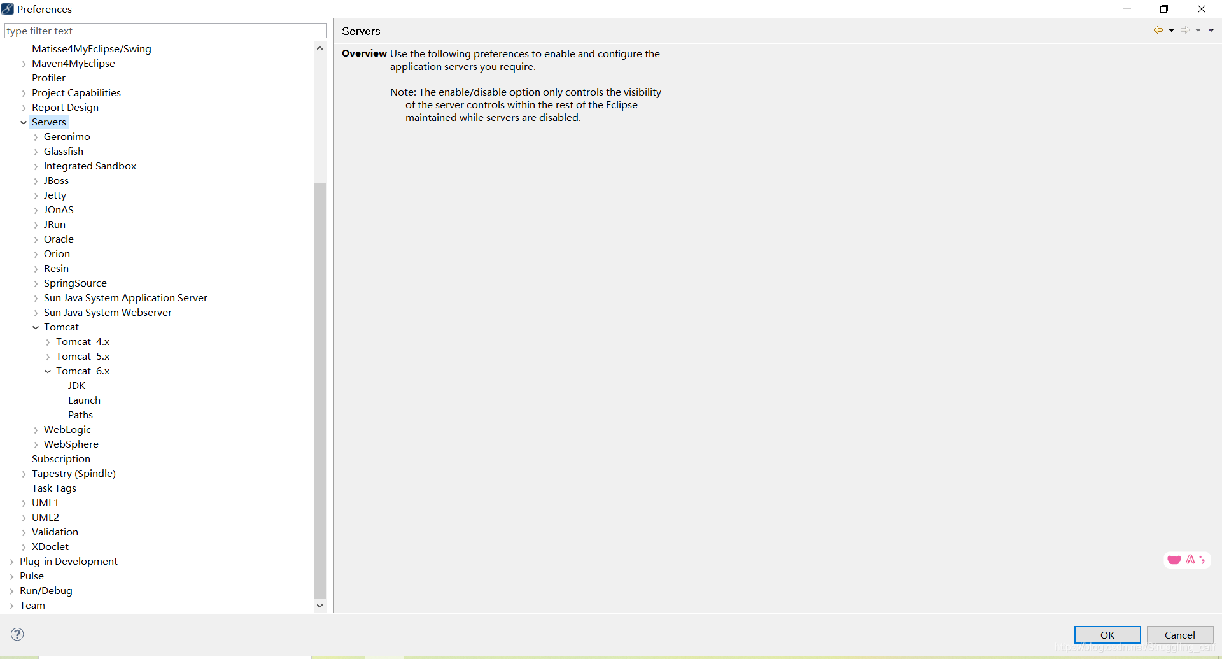Image resolution: width=1222 pixels, height=659 pixels.
Task: Select the SpringSource server entry
Action: click(x=75, y=283)
